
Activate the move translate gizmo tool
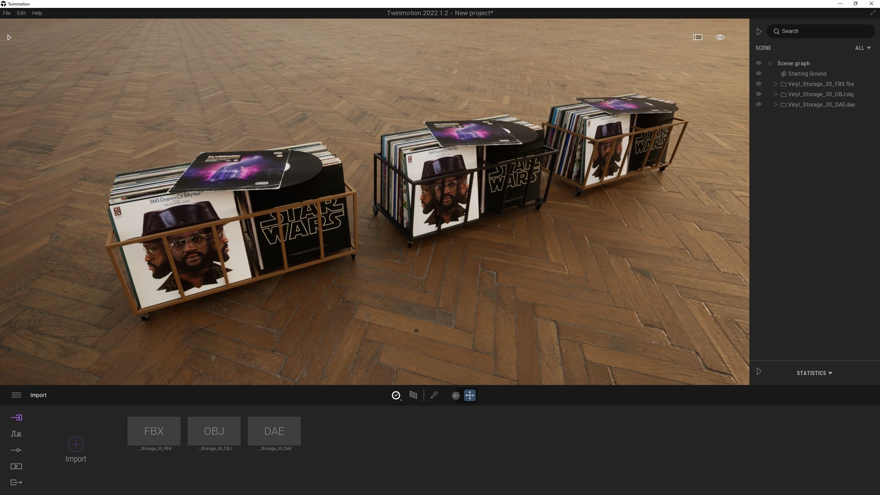pos(470,395)
